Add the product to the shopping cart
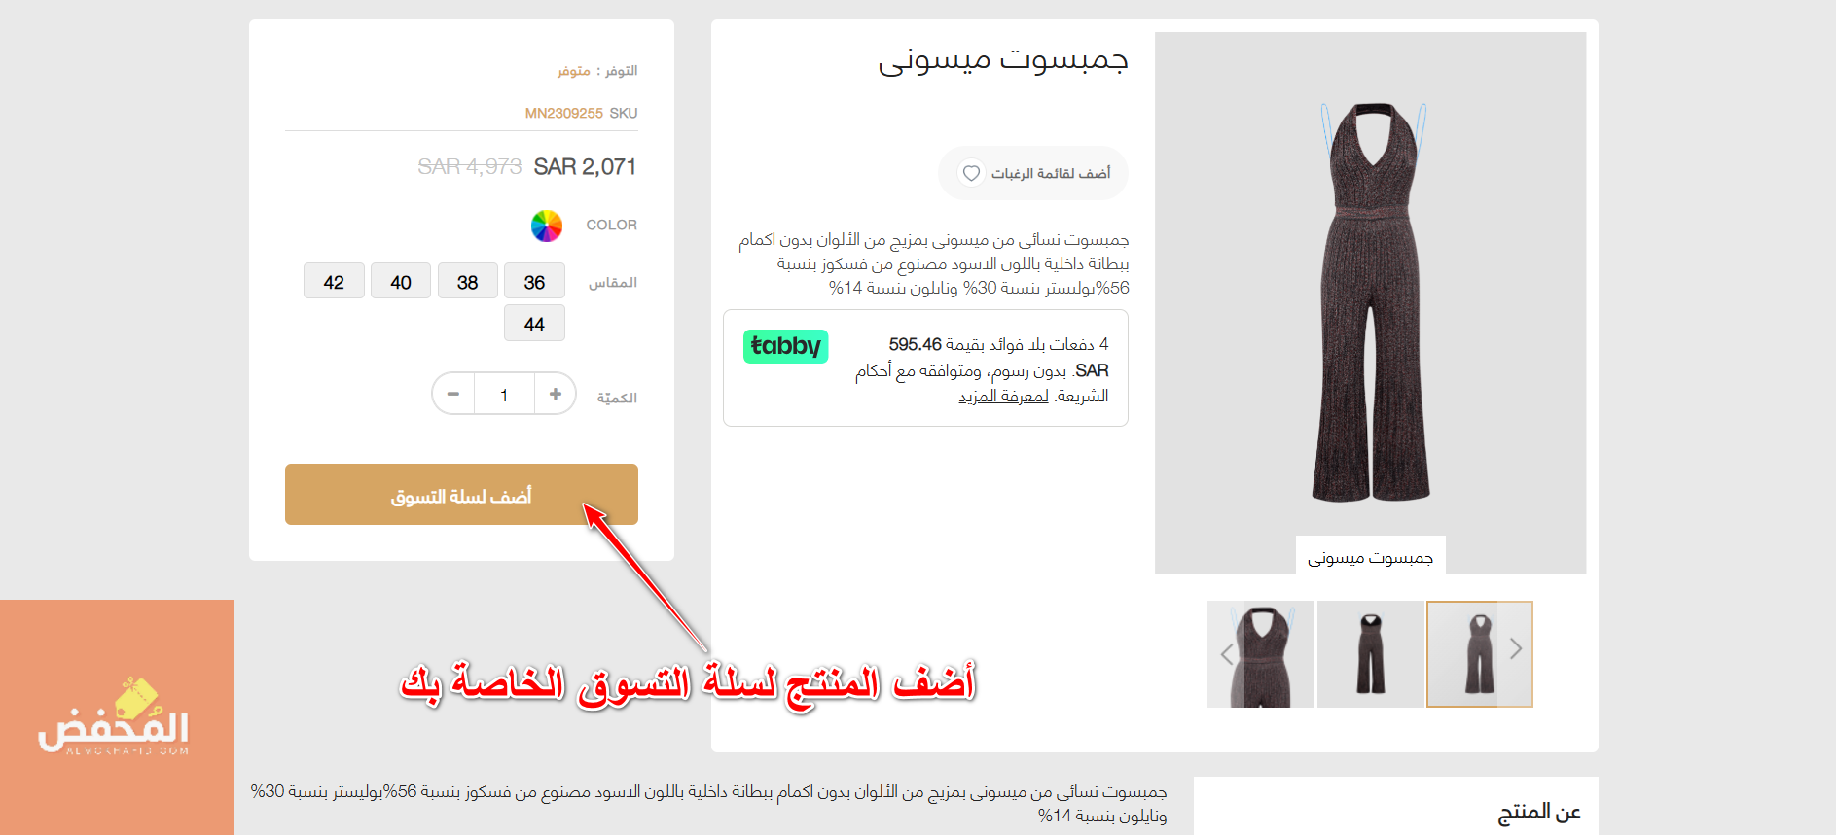 pos(461,494)
